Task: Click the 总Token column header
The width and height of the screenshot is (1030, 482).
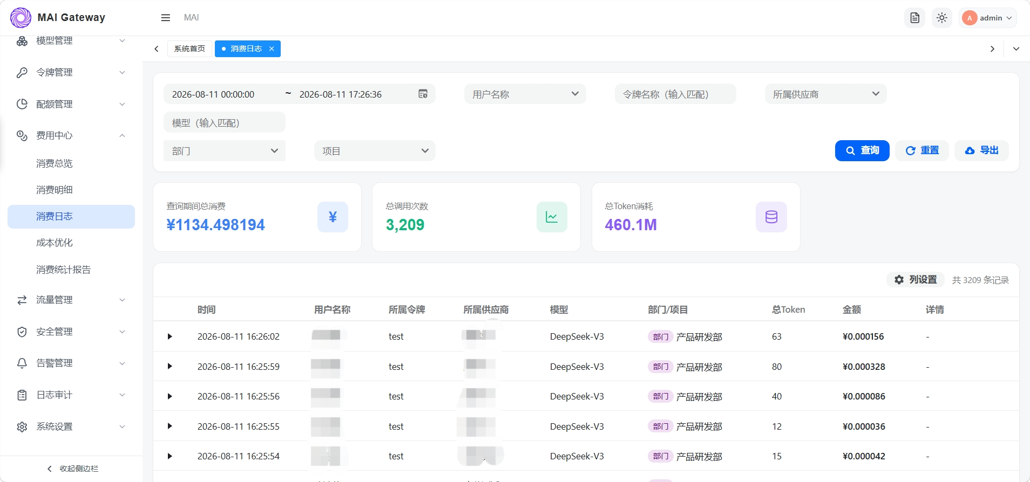Action: (x=788, y=309)
